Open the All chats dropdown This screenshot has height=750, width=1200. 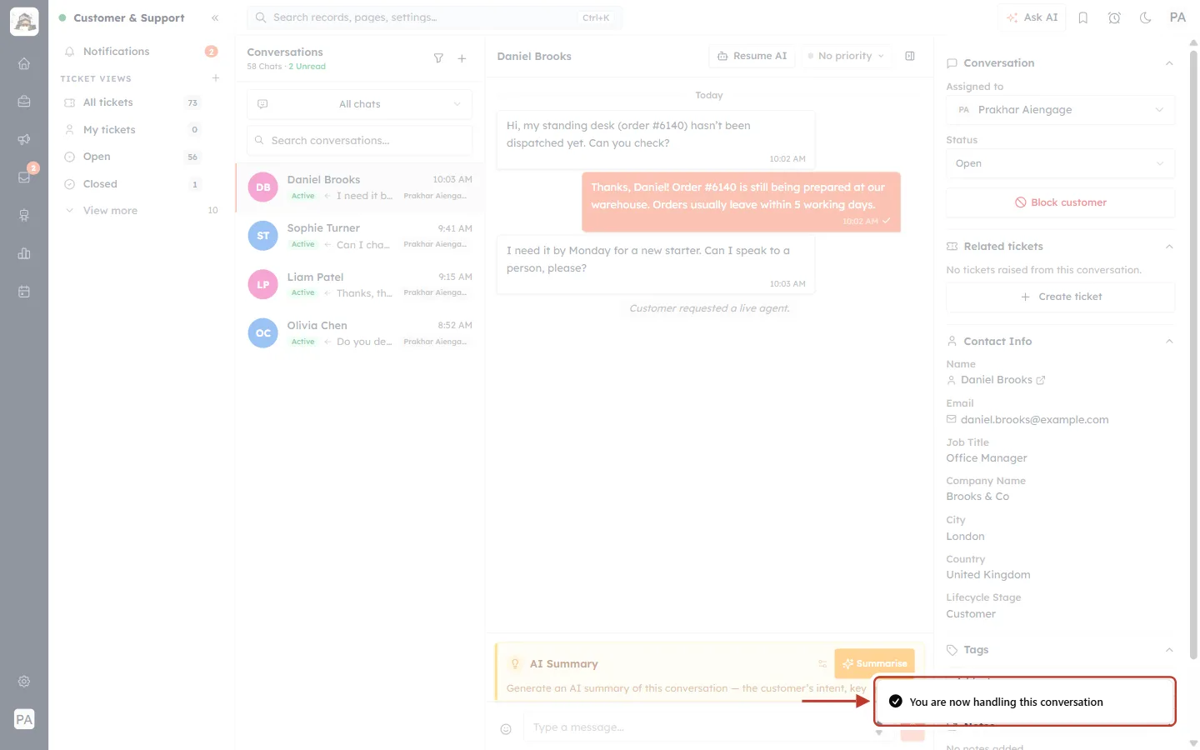point(359,104)
